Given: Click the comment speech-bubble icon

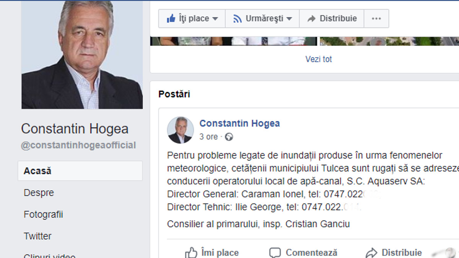Looking at the screenshot, I should click(275, 253).
